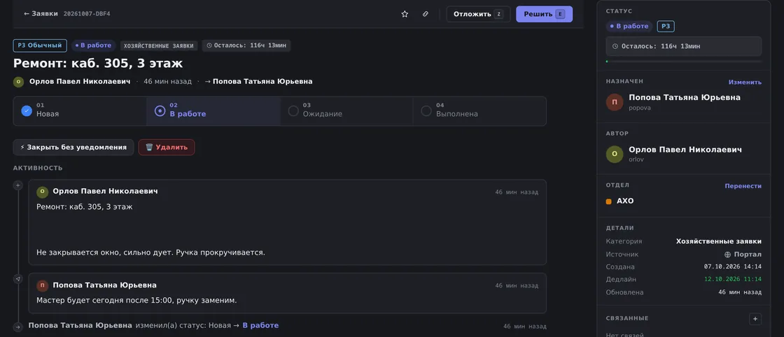Image resolution: width=784 pixels, height=337 pixels.
Task: Click Изменить to change assignee
Action: pos(745,83)
